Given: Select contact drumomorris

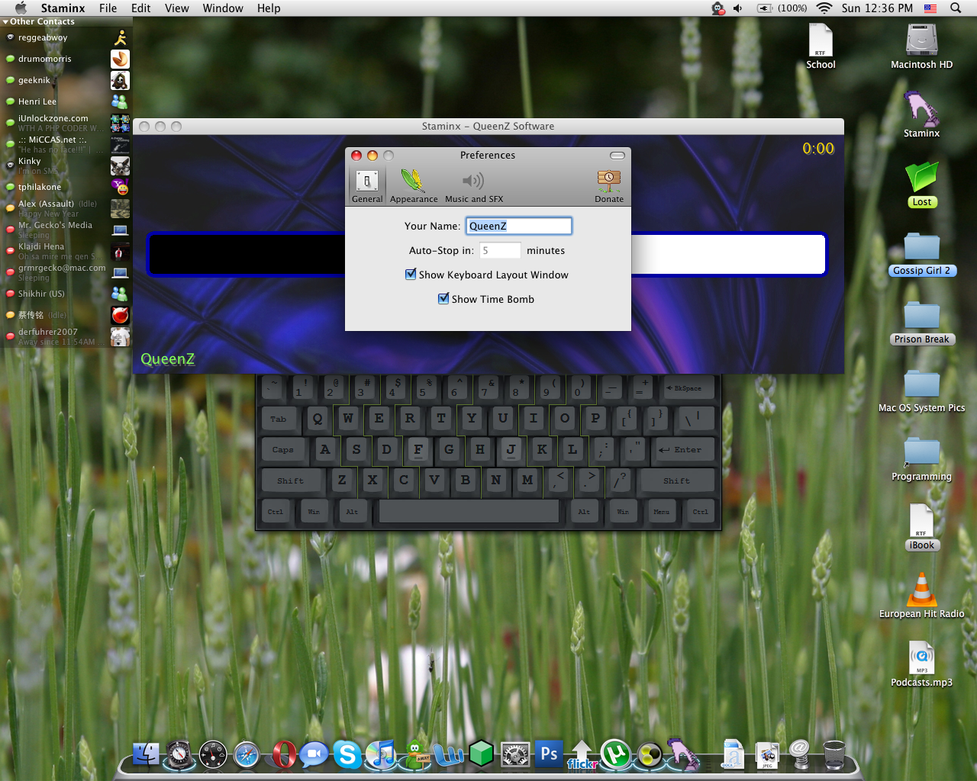Looking at the screenshot, I should (x=66, y=59).
